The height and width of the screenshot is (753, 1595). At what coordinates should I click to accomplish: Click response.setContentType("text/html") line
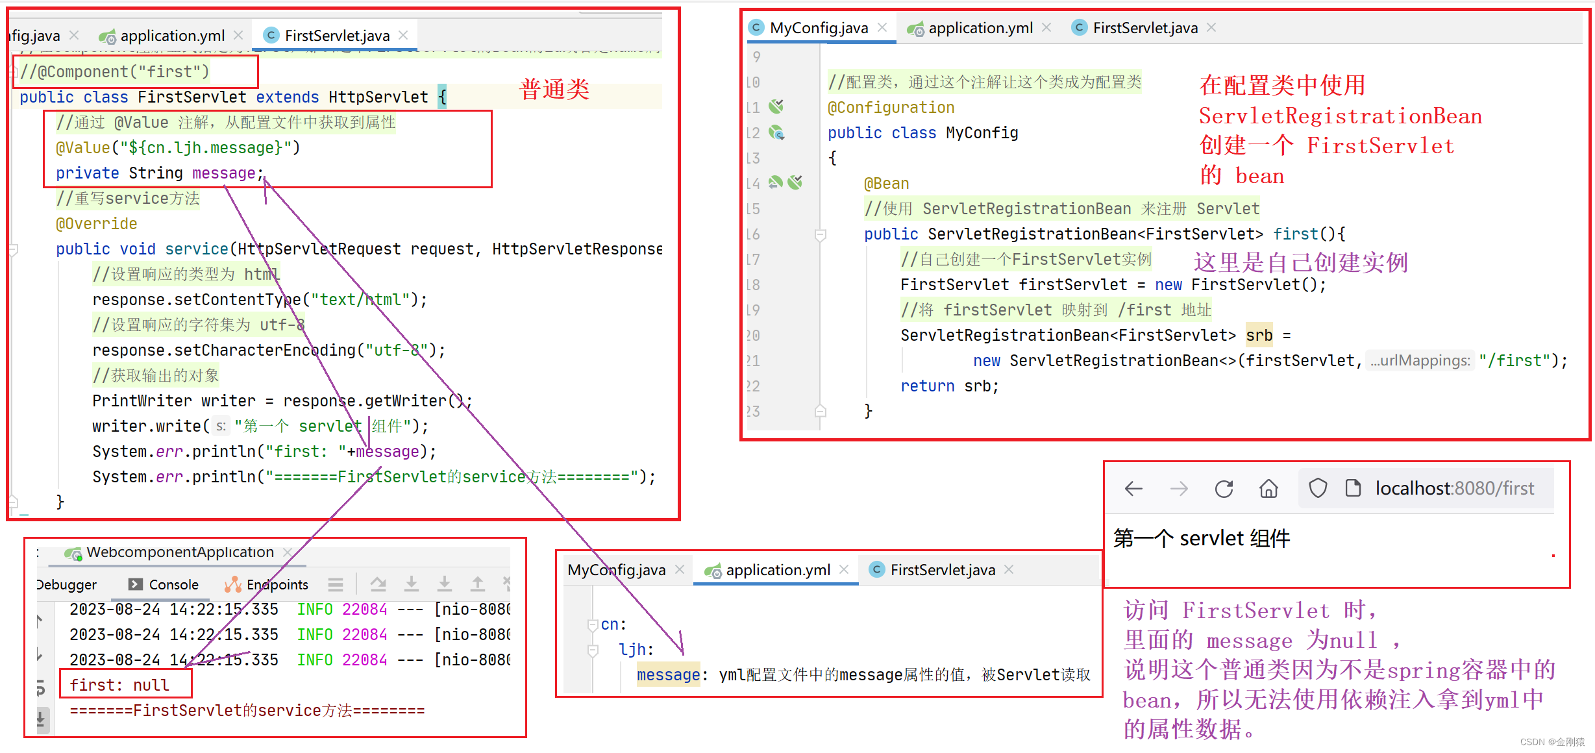pyautogui.click(x=260, y=300)
